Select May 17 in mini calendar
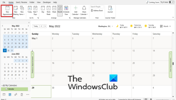This screenshot has height=100, width=176. coord(12,43)
